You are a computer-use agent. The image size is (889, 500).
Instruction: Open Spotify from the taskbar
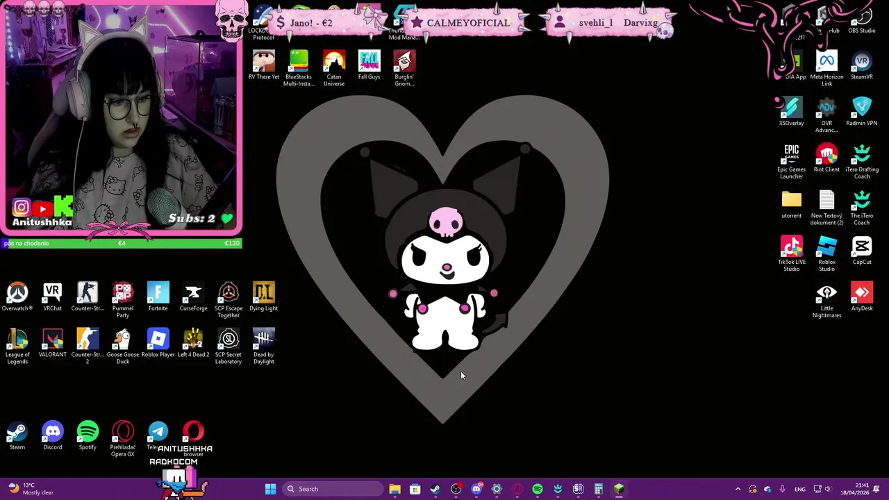tap(538, 489)
